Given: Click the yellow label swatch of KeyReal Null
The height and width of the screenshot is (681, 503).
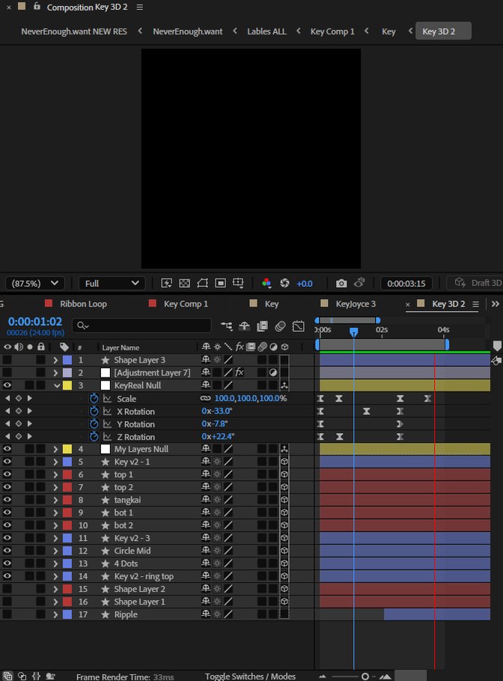Looking at the screenshot, I should 67,385.
